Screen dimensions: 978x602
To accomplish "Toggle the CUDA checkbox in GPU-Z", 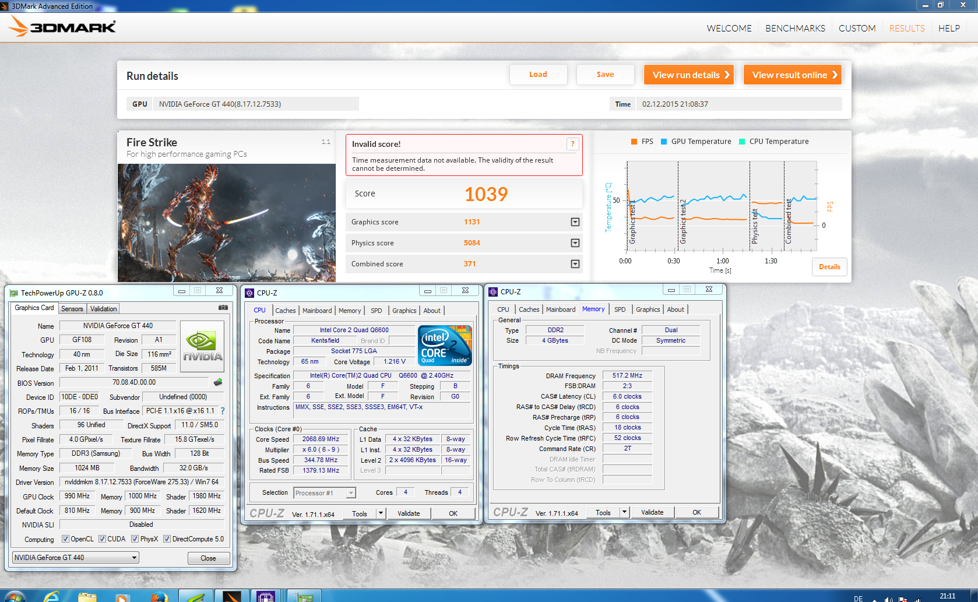I will point(102,539).
